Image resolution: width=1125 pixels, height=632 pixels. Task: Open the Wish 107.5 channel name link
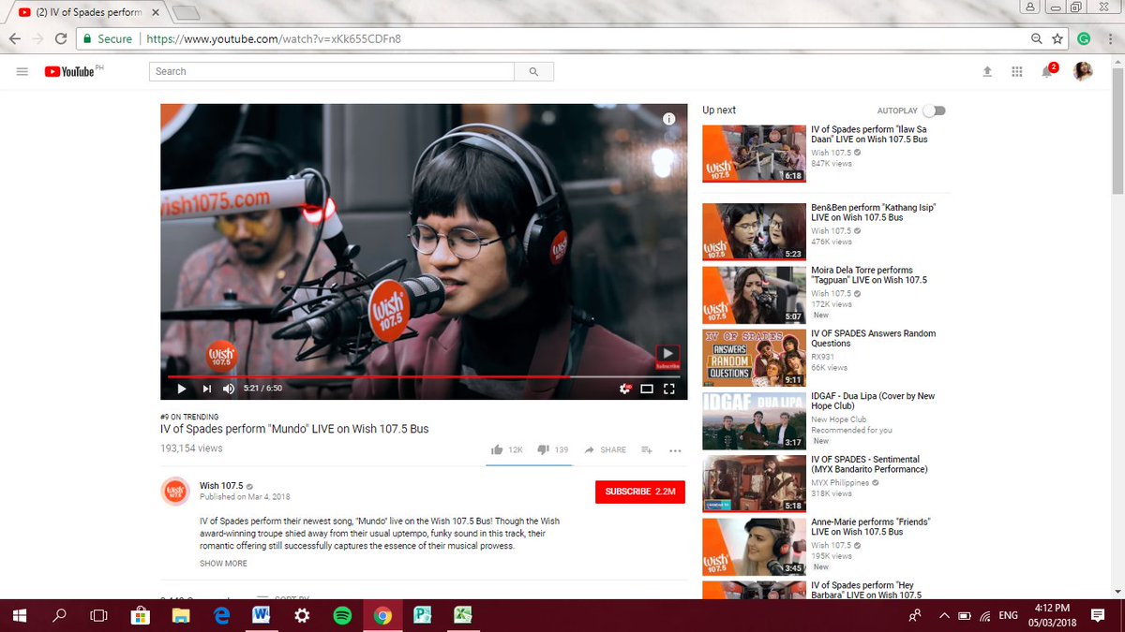[221, 486]
